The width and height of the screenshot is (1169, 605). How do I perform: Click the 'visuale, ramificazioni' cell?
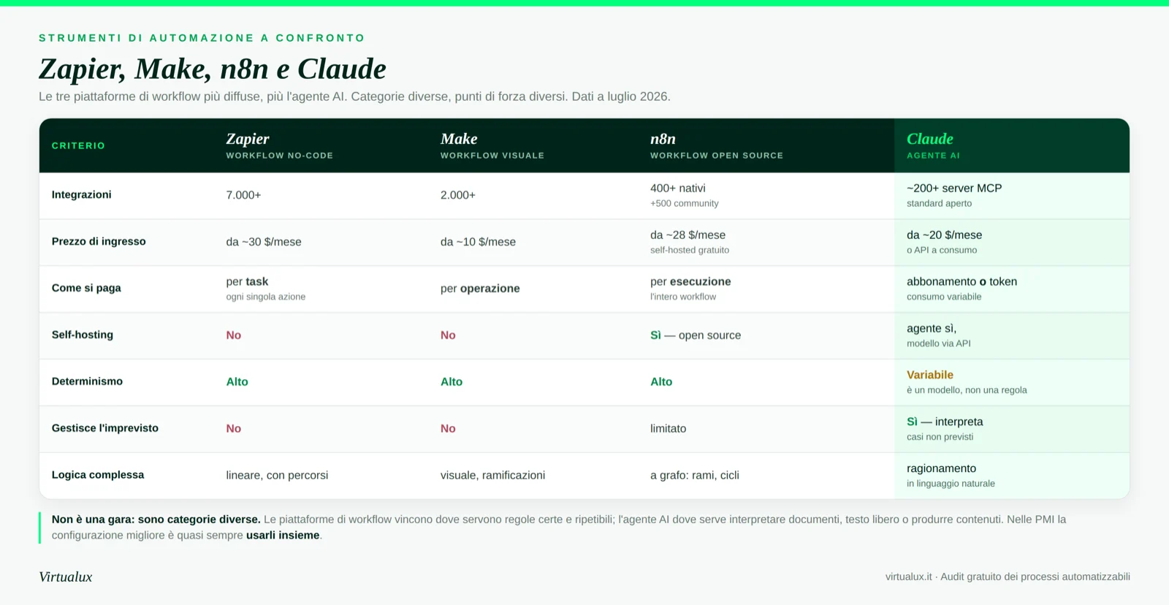492,476
